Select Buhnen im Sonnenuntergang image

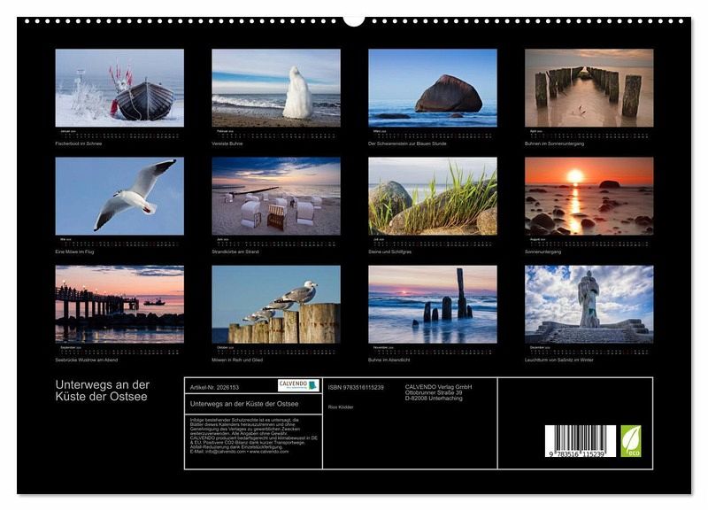click(589, 88)
